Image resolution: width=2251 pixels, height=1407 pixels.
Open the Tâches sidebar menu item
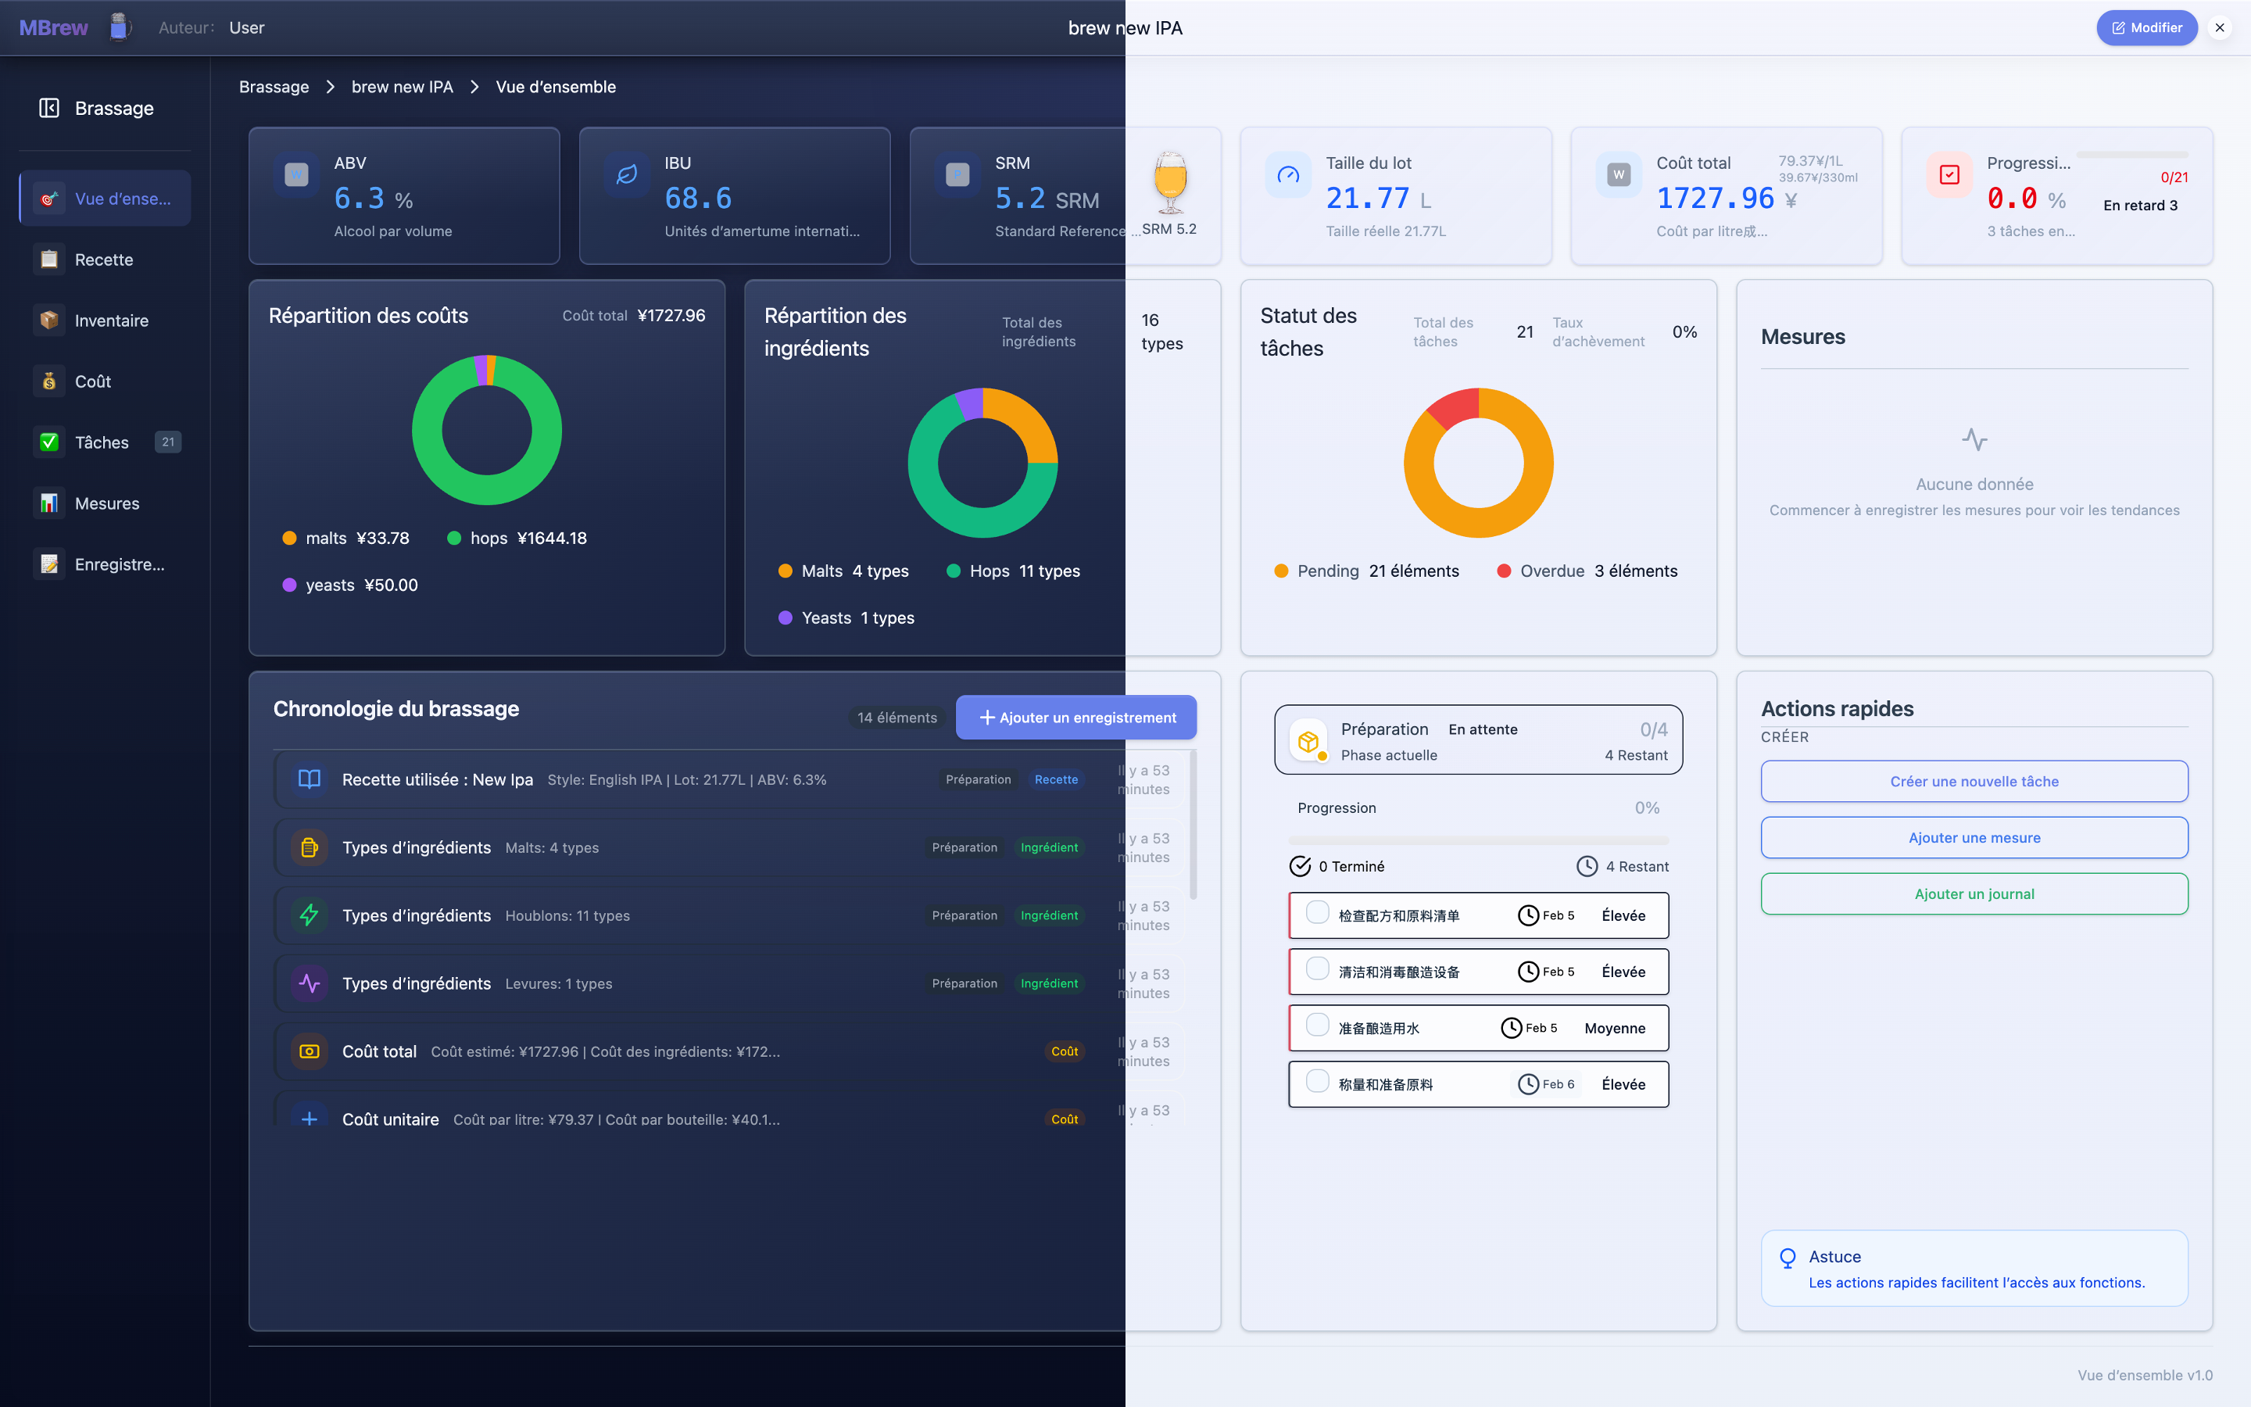point(102,442)
